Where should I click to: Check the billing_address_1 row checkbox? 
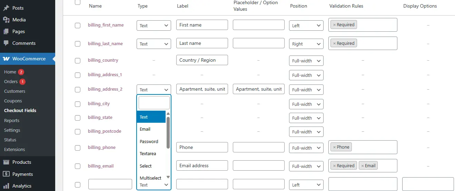pyautogui.click(x=78, y=75)
